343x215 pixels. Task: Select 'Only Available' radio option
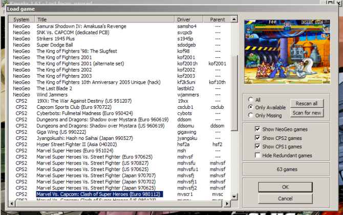coord(250,107)
